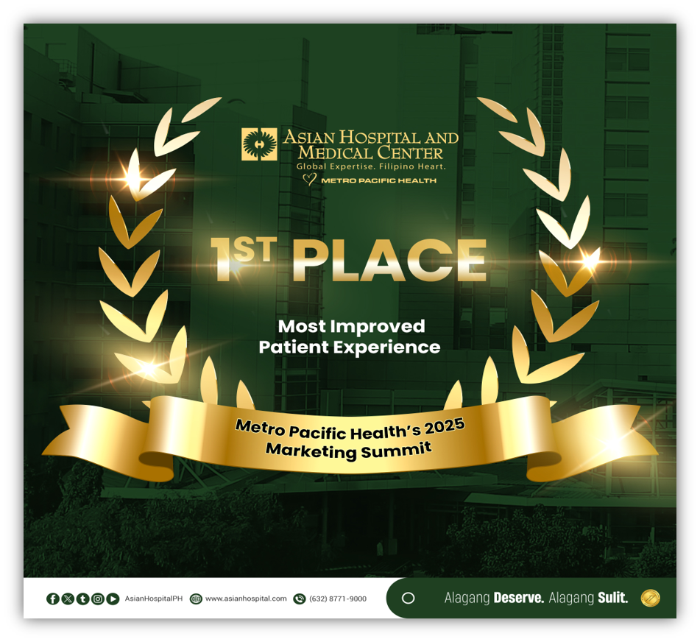The image size is (700, 642).
Task: Click 'Global Expertise. Filipino Heart.' tagline
Action: (x=371, y=166)
